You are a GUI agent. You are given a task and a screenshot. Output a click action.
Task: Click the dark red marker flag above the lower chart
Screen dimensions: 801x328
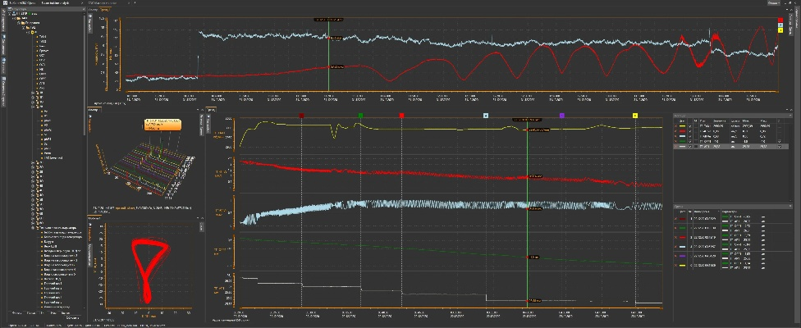[x=302, y=116]
